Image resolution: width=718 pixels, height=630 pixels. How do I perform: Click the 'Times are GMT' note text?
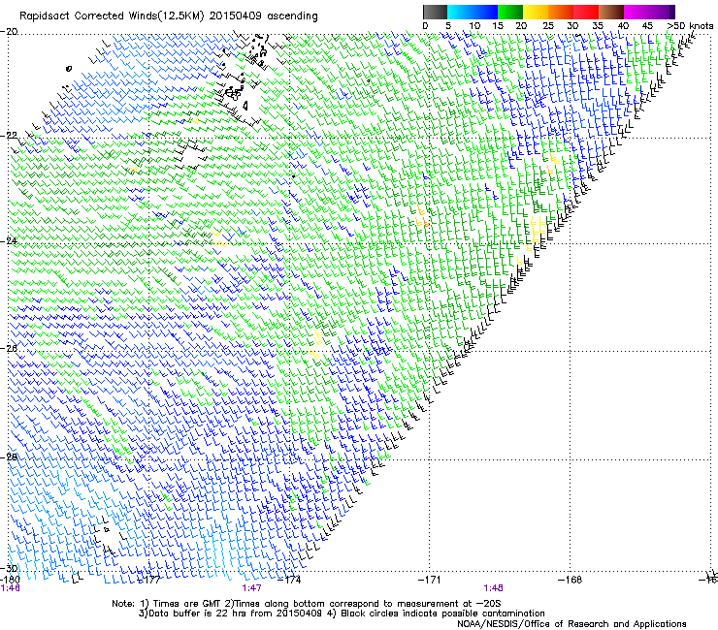tap(185, 604)
